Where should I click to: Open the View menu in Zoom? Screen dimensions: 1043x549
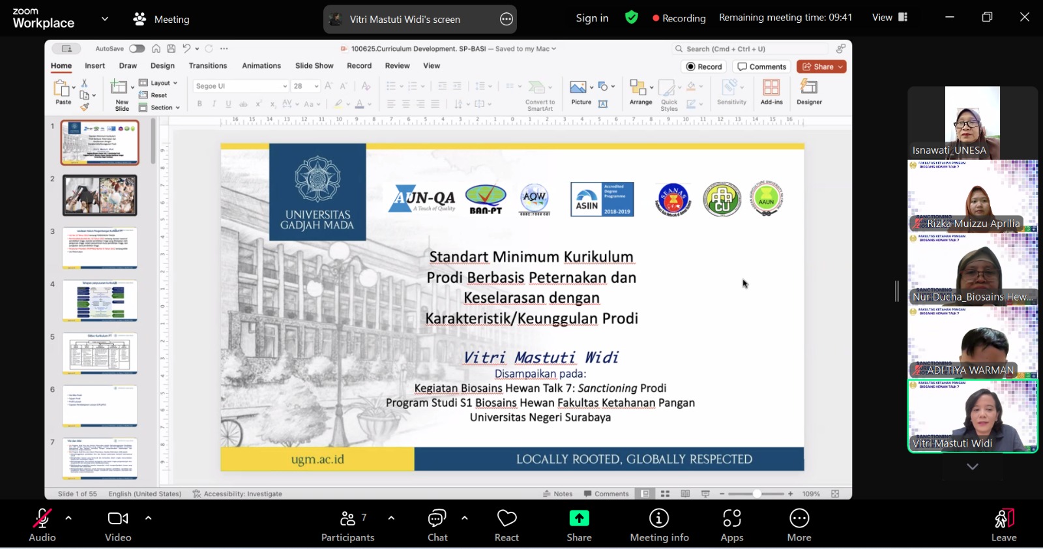click(889, 18)
